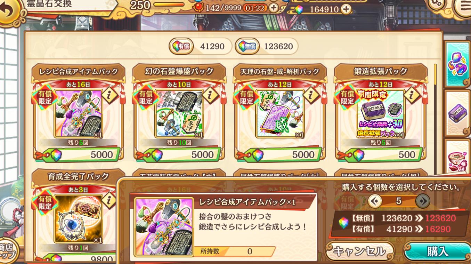Image resolution: width=471 pixels, height=264 pixels.
Task: Click the キャンセル button
Action: (x=359, y=250)
